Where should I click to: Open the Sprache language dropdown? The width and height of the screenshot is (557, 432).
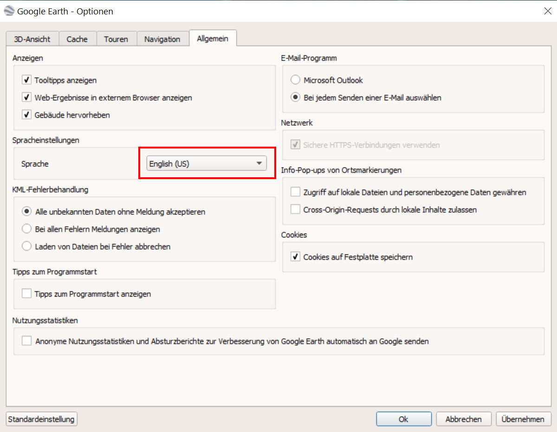tap(207, 163)
